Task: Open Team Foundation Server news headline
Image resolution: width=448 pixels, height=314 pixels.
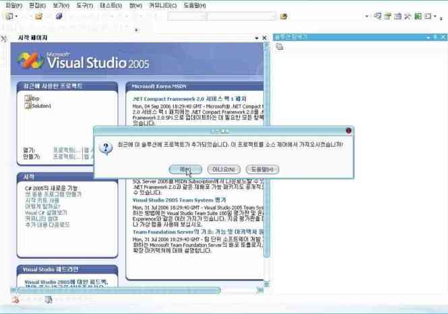Action: (x=198, y=232)
